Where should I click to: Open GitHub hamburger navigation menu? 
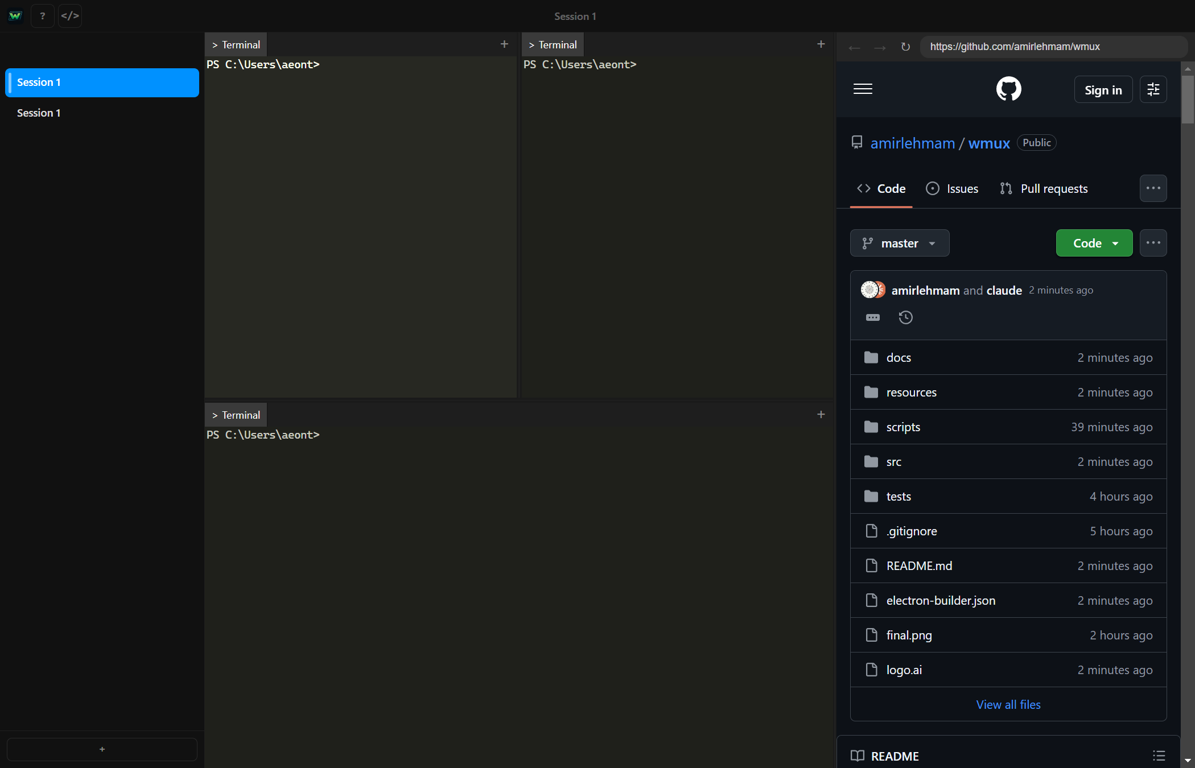click(x=863, y=89)
